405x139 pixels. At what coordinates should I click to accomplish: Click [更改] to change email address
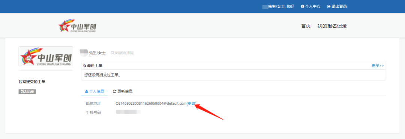point(191,103)
